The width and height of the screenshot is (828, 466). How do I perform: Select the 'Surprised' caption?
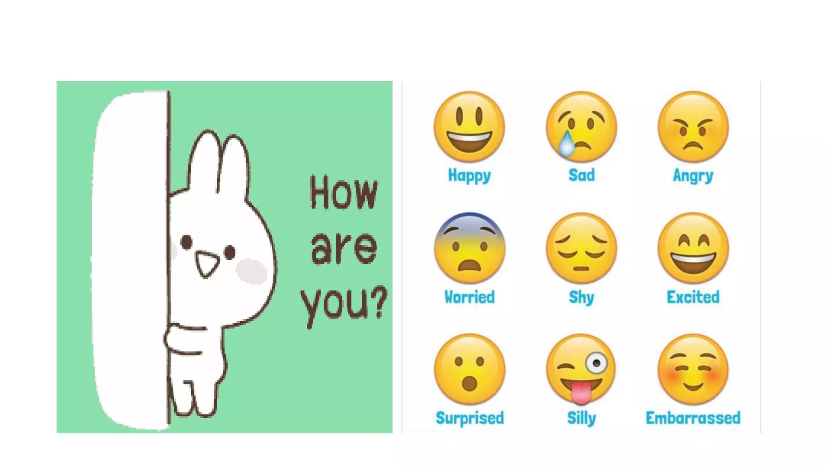tap(469, 419)
